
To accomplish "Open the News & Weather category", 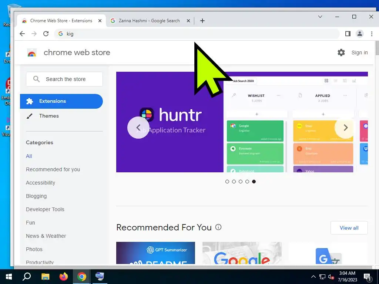I will point(46,236).
